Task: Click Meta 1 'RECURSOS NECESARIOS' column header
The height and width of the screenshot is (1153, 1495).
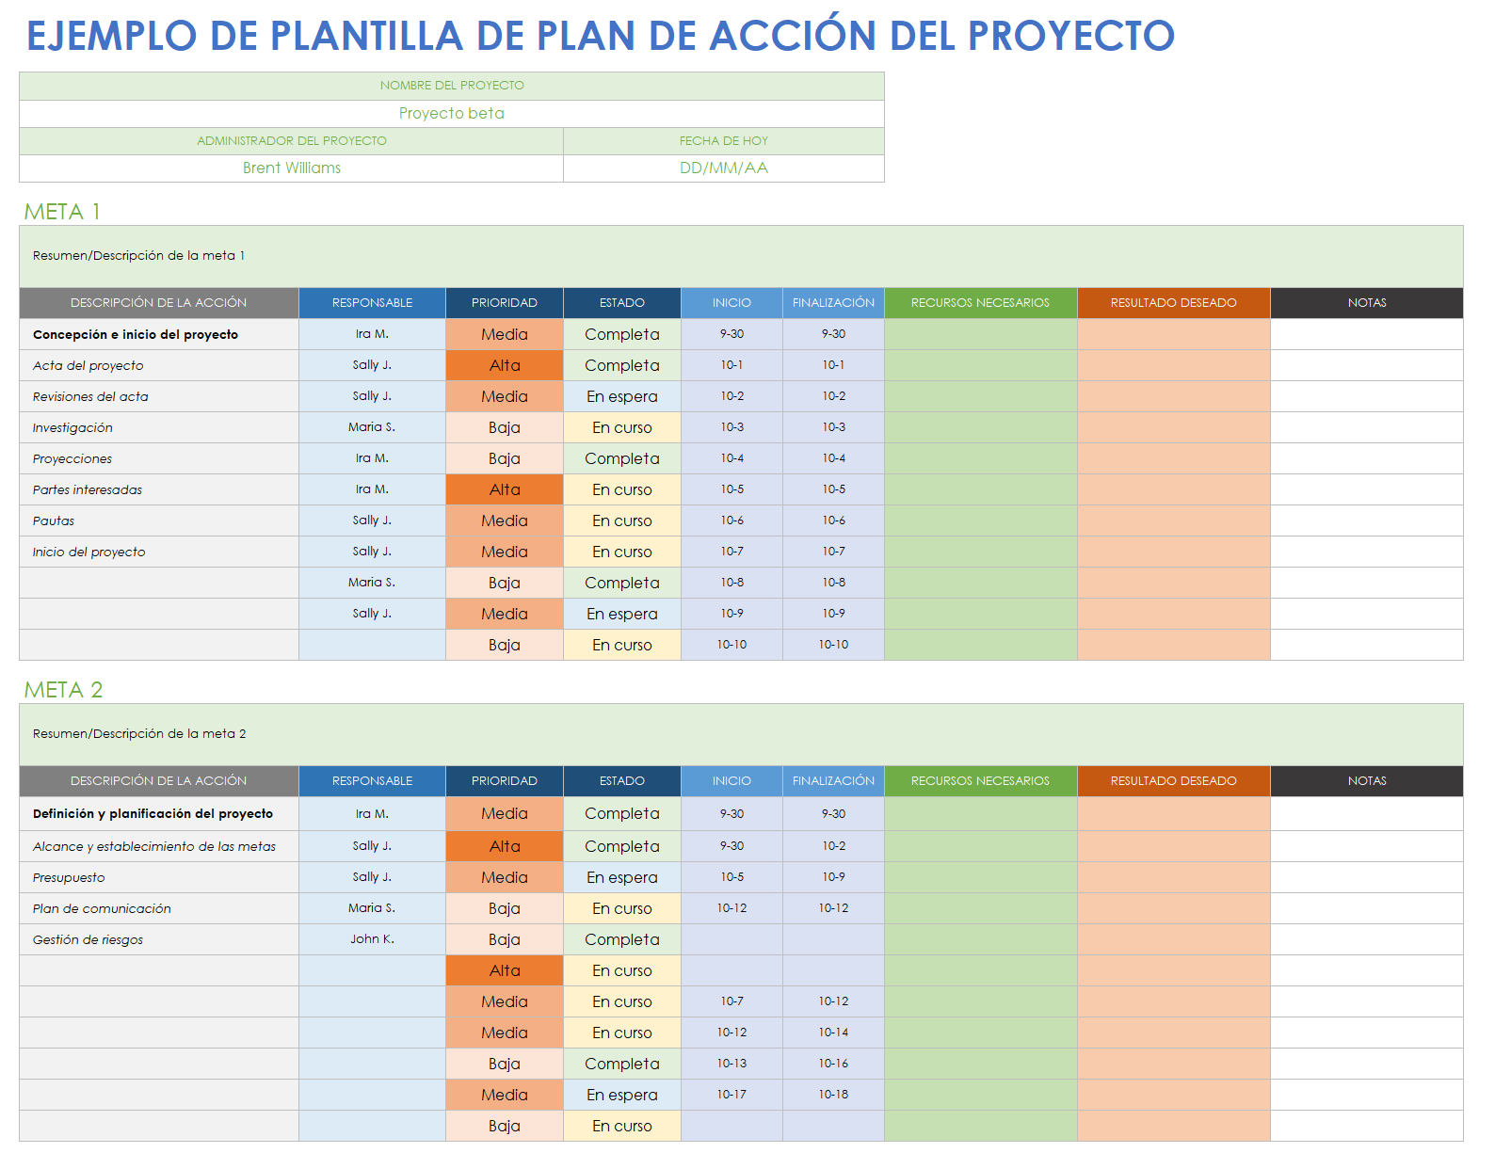Action: [980, 303]
